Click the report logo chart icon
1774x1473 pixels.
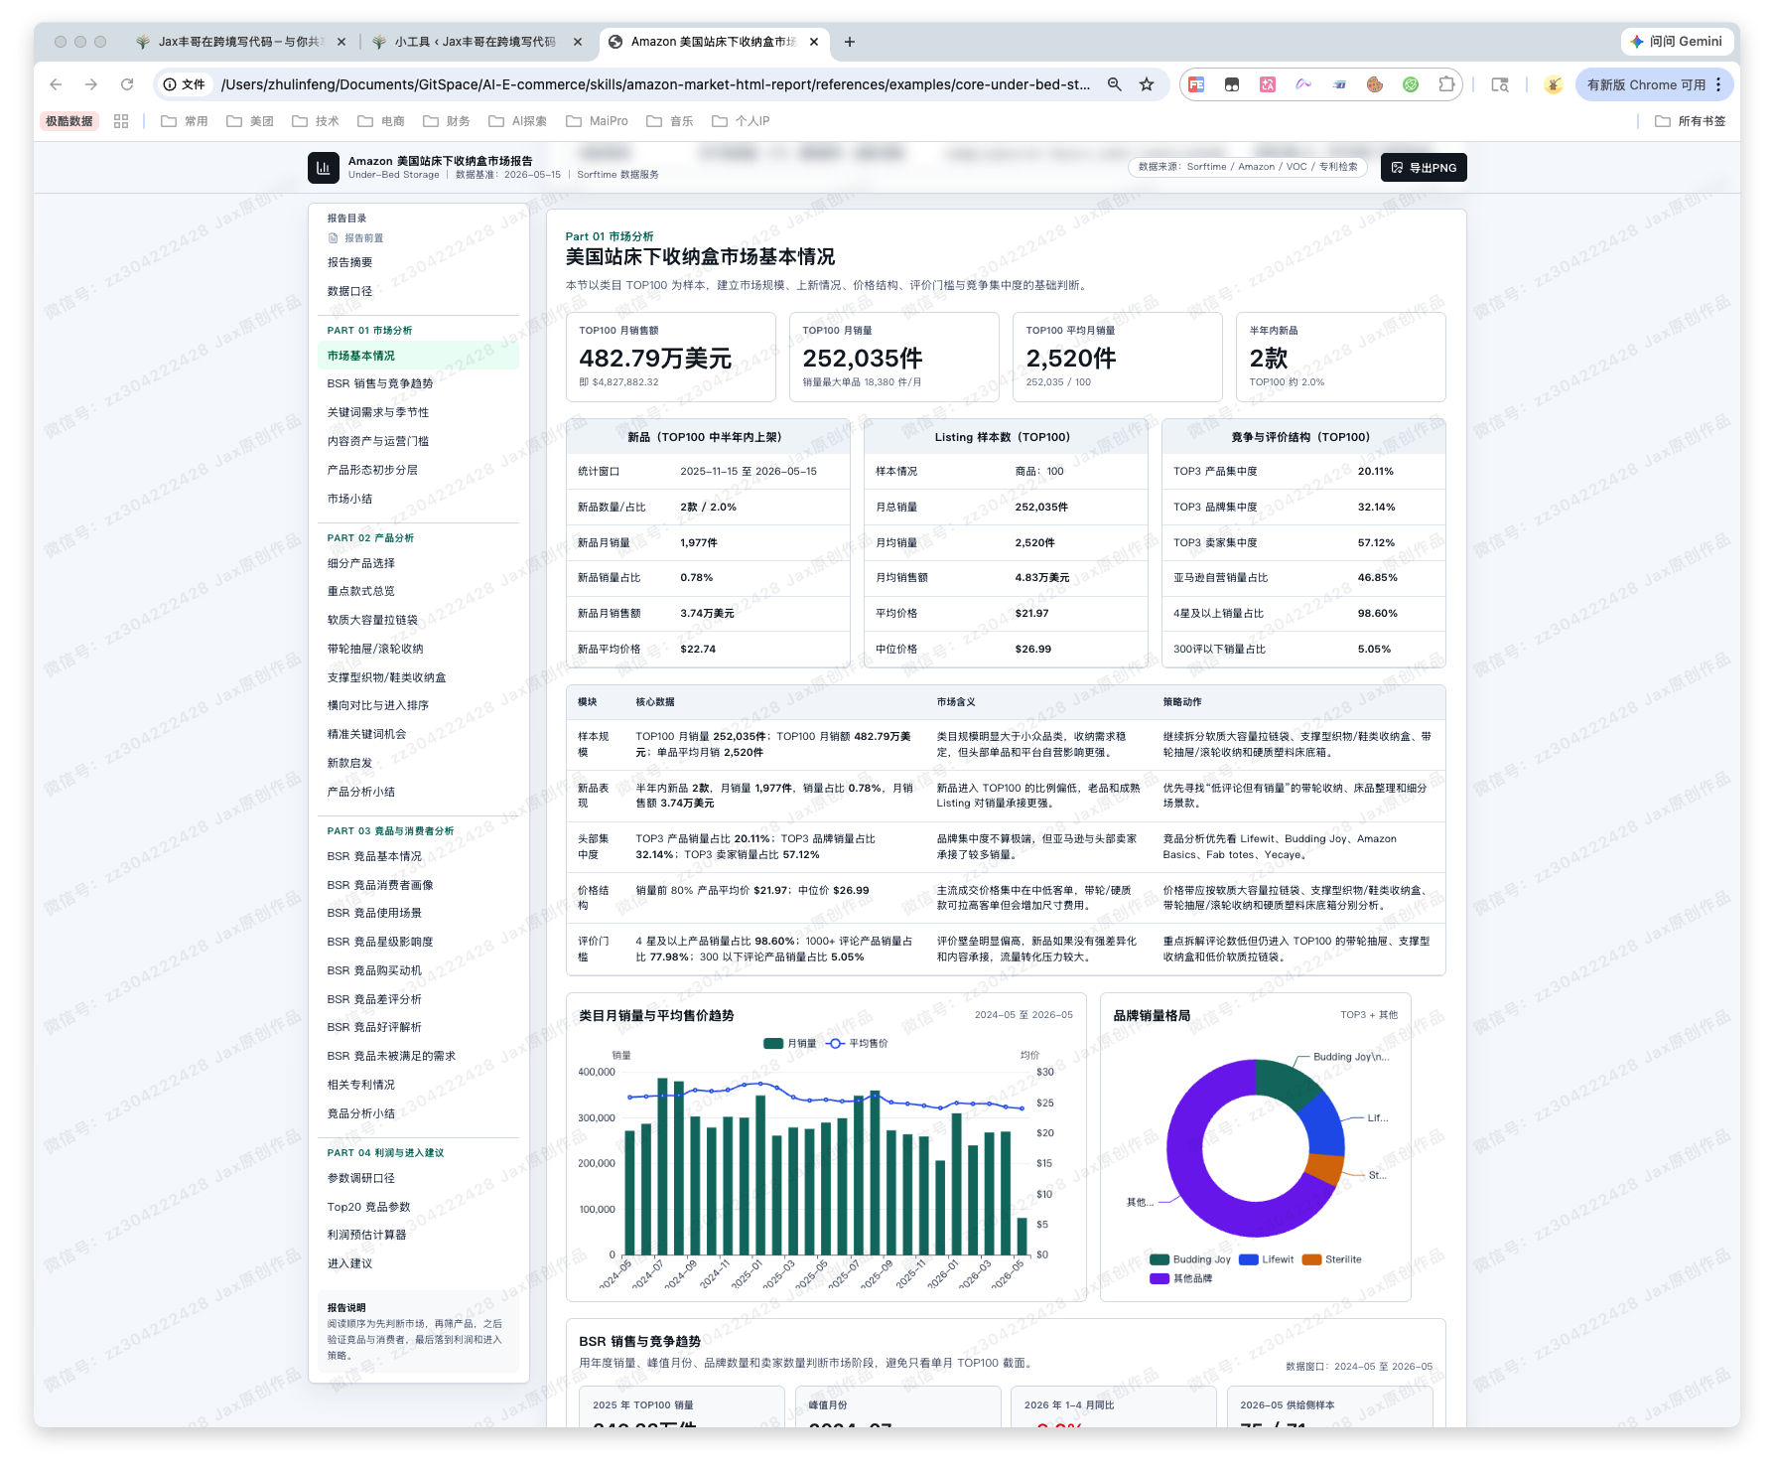(x=323, y=167)
